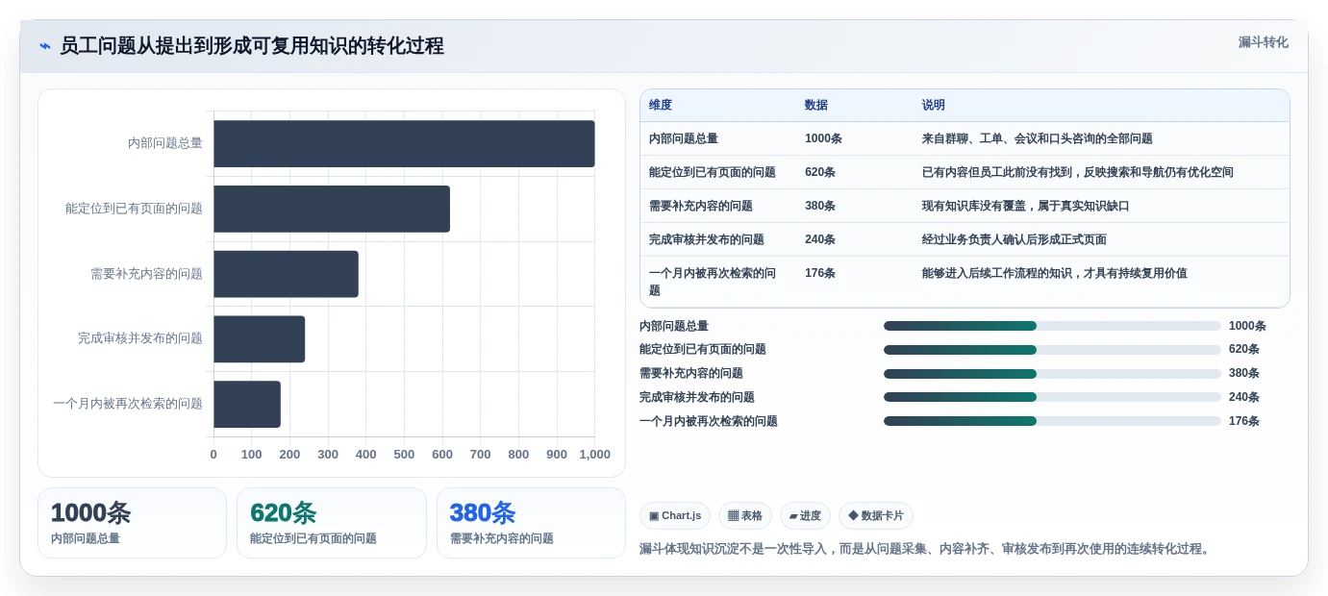Click description 经过业务负责人确认后形成正式页面
The height and width of the screenshot is (596, 1328).
click(x=1015, y=239)
